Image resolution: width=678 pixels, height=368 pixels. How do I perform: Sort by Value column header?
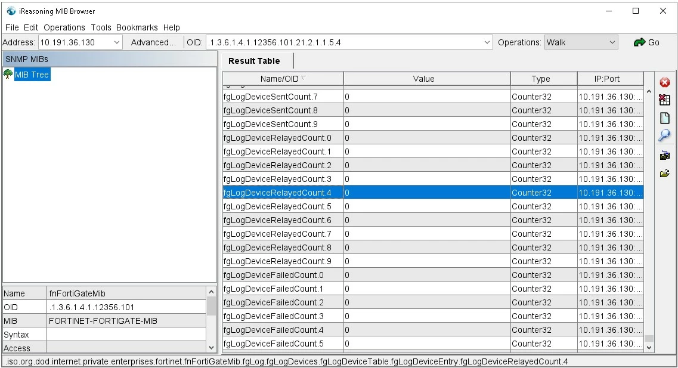427,79
